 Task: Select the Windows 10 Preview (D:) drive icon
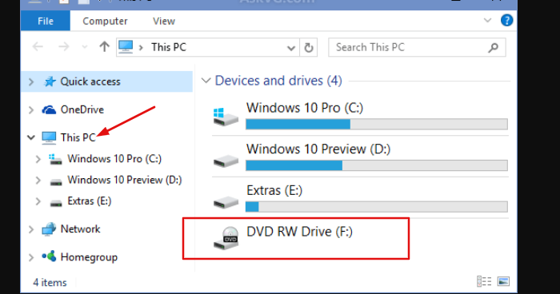point(226,161)
